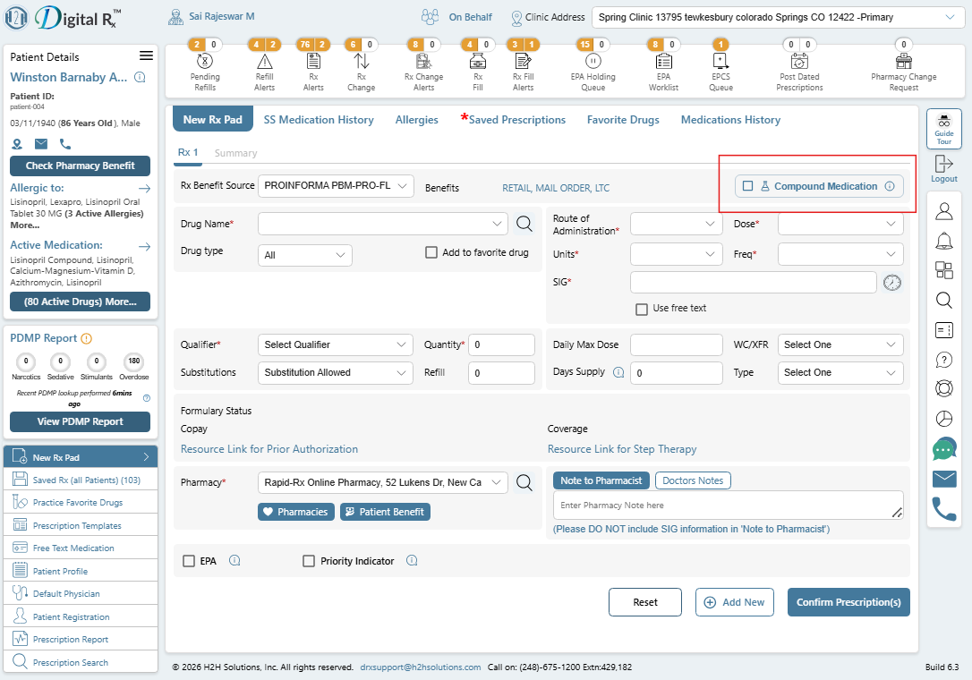
Task: Open the Freq dropdown
Action: click(x=840, y=254)
